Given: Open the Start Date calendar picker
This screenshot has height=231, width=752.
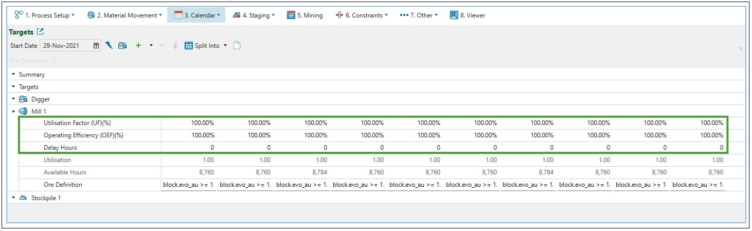Looking at the screenshot, I should click(96, 45).
